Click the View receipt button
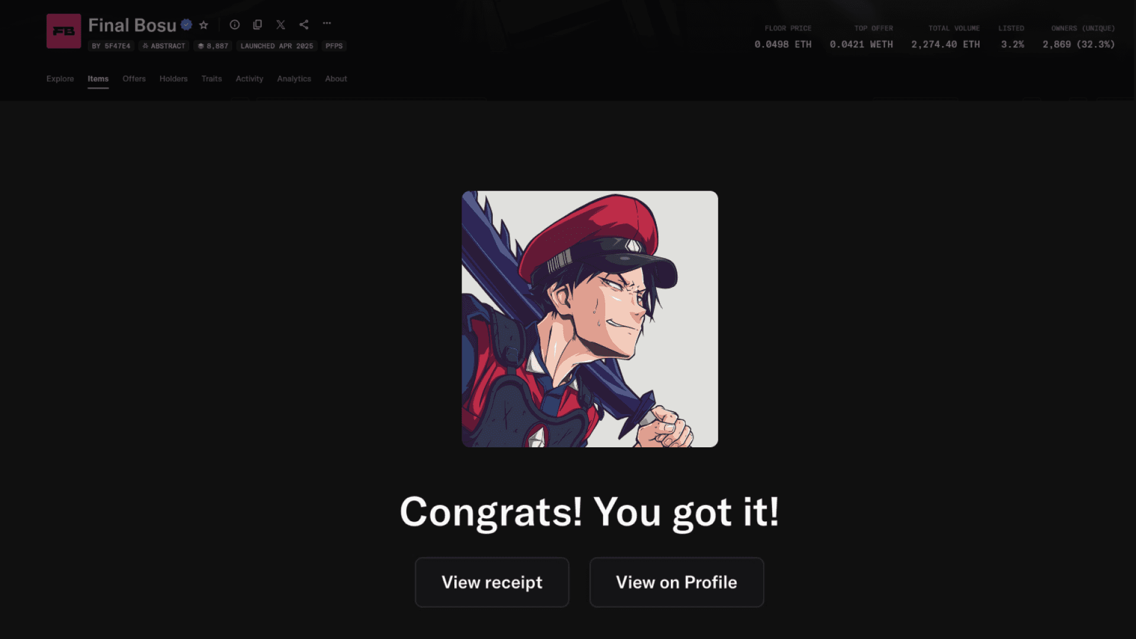 point(492,582)
